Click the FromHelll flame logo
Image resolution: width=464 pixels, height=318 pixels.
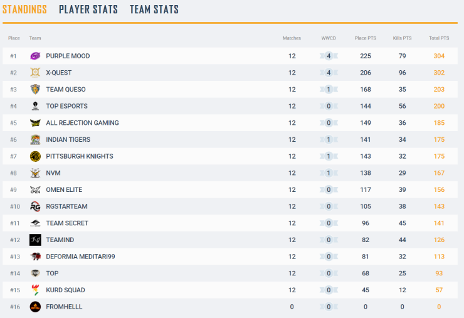point(35,307)
